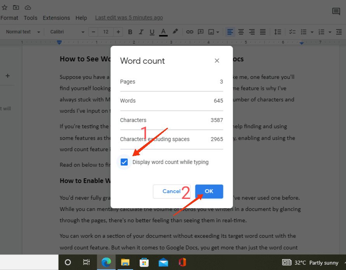Open Cortana circle on the taskbar

[68, 262]
